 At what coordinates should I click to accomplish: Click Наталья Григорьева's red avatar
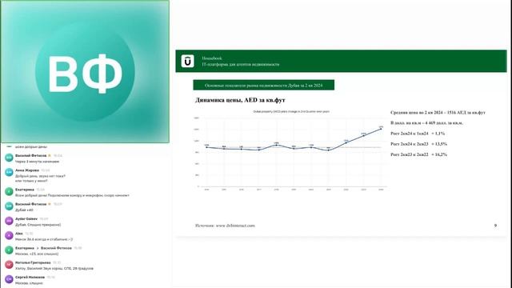point(9,265)
